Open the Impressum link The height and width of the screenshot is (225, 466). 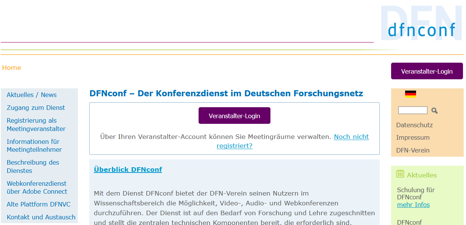pyautogui.click(x=413, y=137)
